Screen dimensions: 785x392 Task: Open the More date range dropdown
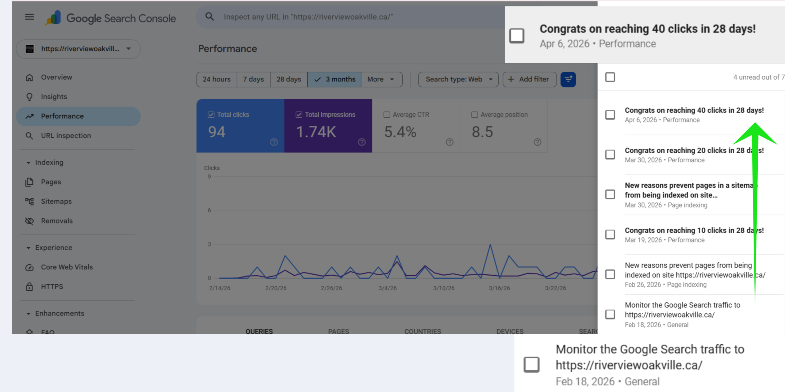pos(382,79)
